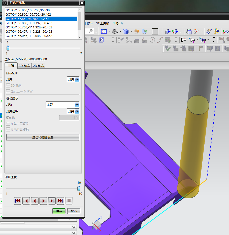Toggle the 2D 除料 checkbox
Image resolution: width=229 pixels, height=235 pixels.
8,85
